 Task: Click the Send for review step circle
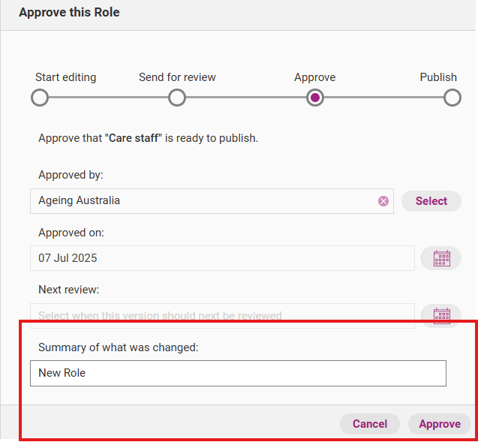(177, 98)
